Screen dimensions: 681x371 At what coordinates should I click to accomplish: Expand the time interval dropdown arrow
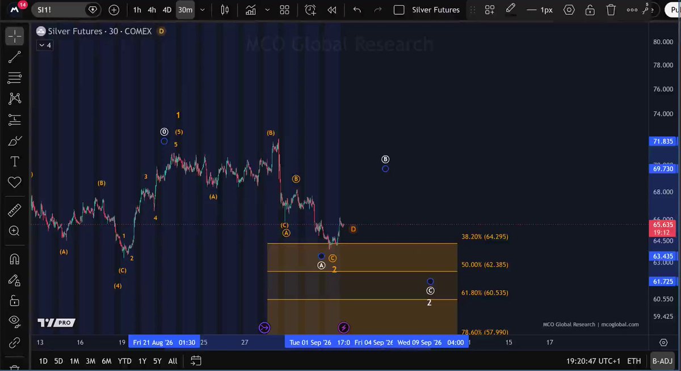click(203, 10)
